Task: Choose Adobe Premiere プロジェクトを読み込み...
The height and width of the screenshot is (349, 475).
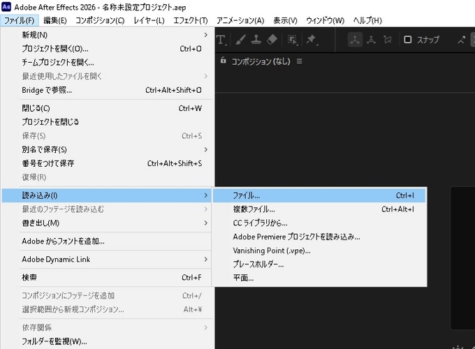Action: tap(319, 237)
